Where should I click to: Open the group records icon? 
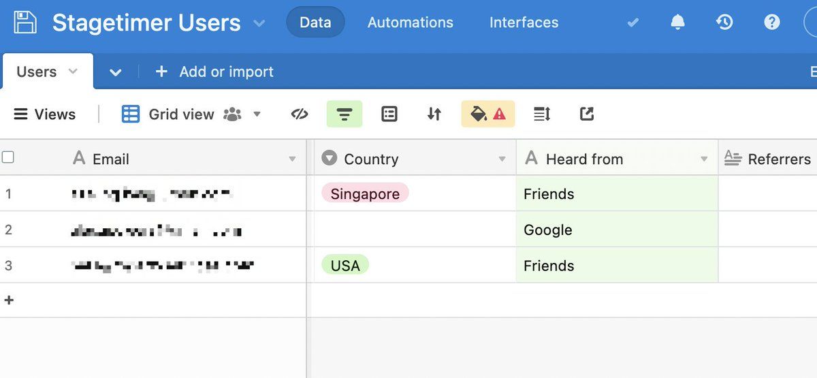tap(389, 114)
